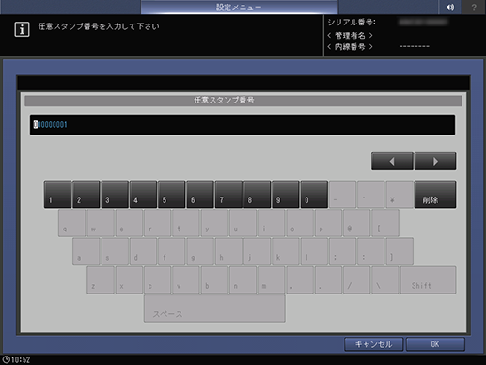Viewport: 486px width, 365px height.
Task: Click the clock icon in status bar
Action: click(x=7, y=359)
